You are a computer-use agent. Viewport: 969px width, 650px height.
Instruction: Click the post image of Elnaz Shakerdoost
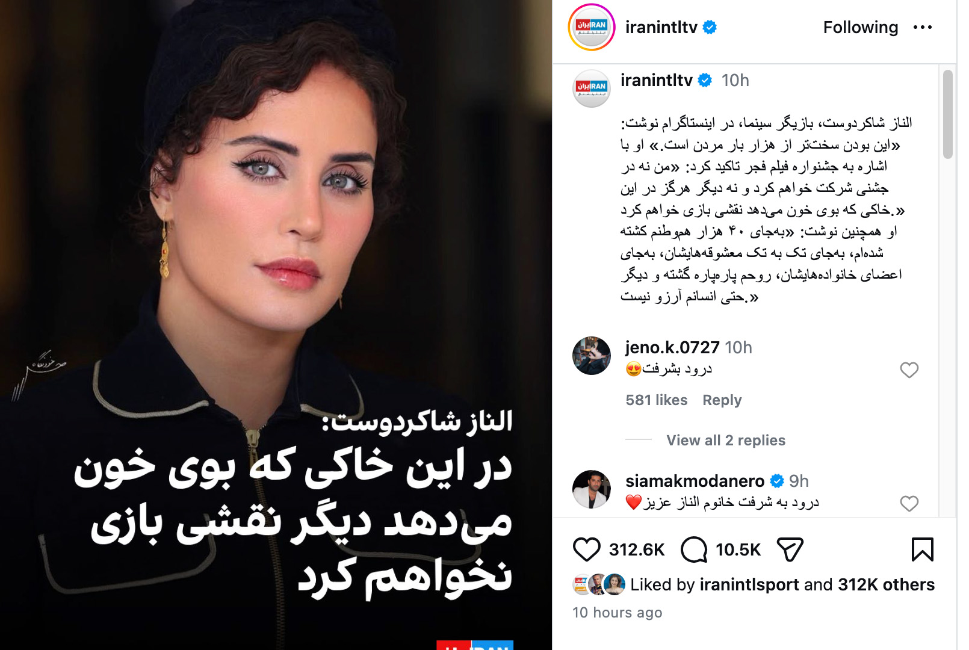click(276, 325)
